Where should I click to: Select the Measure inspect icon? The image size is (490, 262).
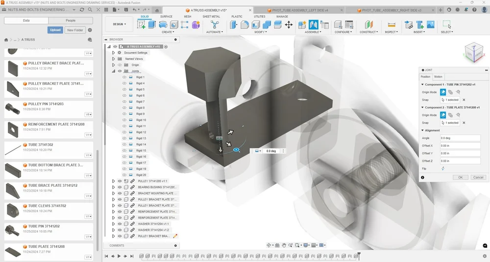[x=391, y=24]
